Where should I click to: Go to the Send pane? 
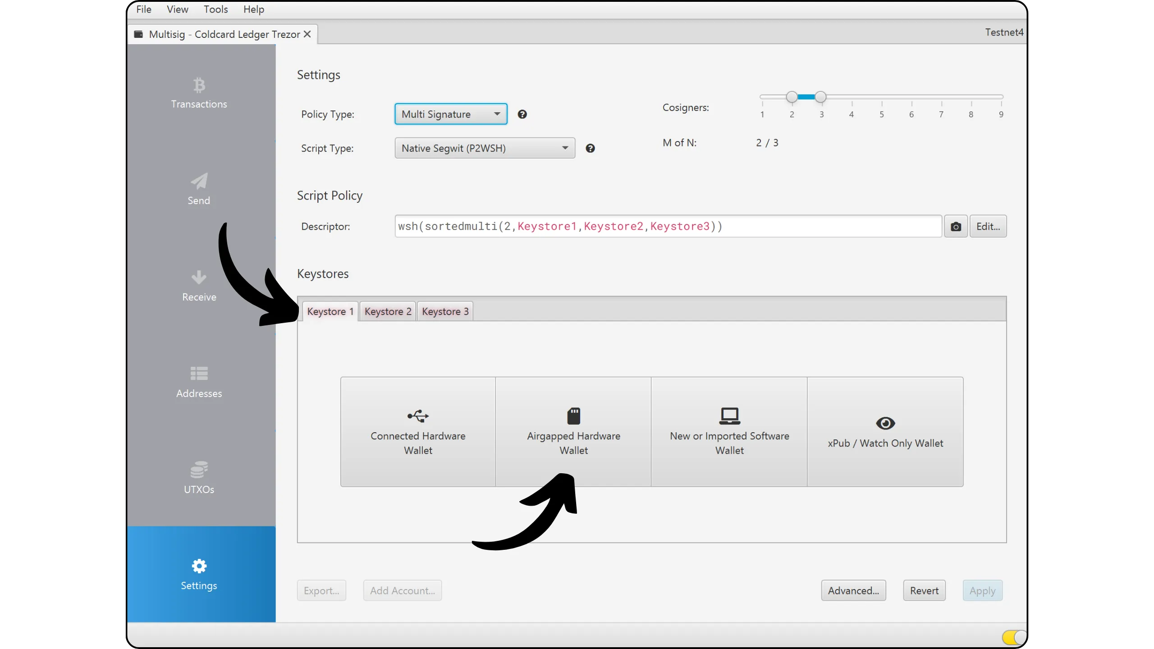coord(199,190)
